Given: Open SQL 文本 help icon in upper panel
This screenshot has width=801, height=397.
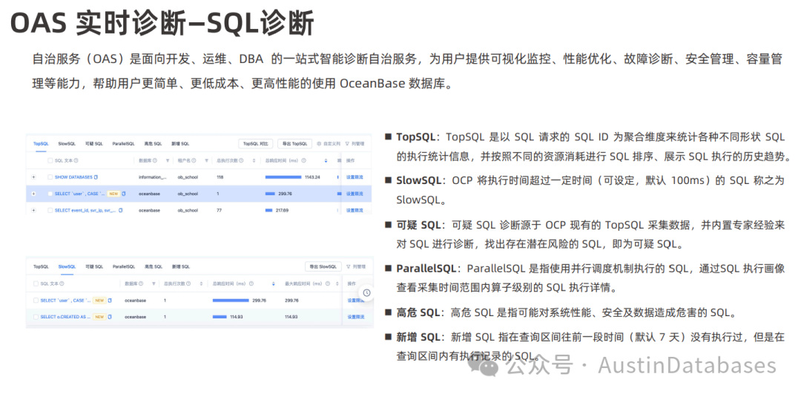Looking at the screenshot, I should click(x=76, y=160).
